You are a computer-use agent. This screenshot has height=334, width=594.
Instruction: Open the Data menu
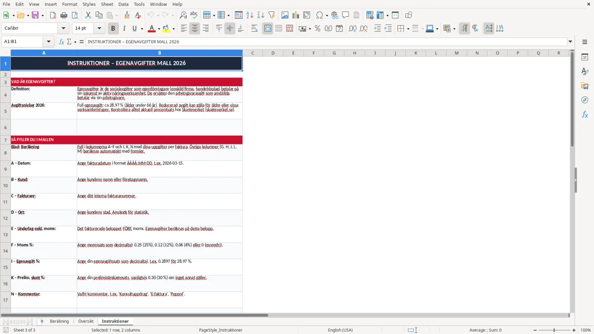click(x=123, y=4)
